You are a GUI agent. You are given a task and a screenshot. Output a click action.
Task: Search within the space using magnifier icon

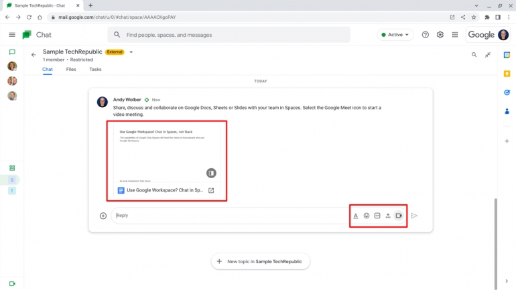(x=474, y=55)
